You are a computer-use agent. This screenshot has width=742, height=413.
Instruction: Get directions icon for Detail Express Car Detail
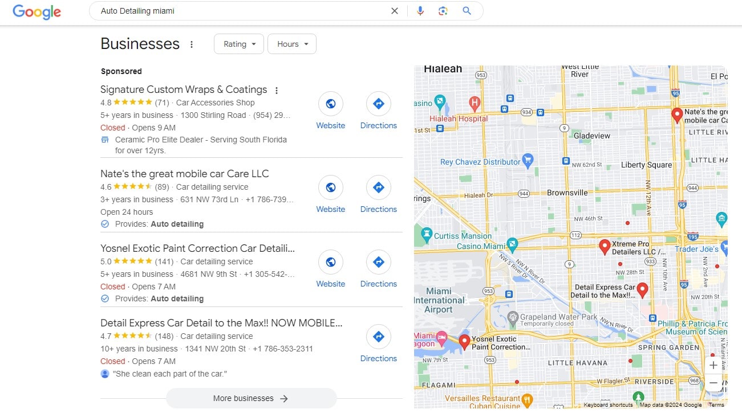[x=379, y=337]
